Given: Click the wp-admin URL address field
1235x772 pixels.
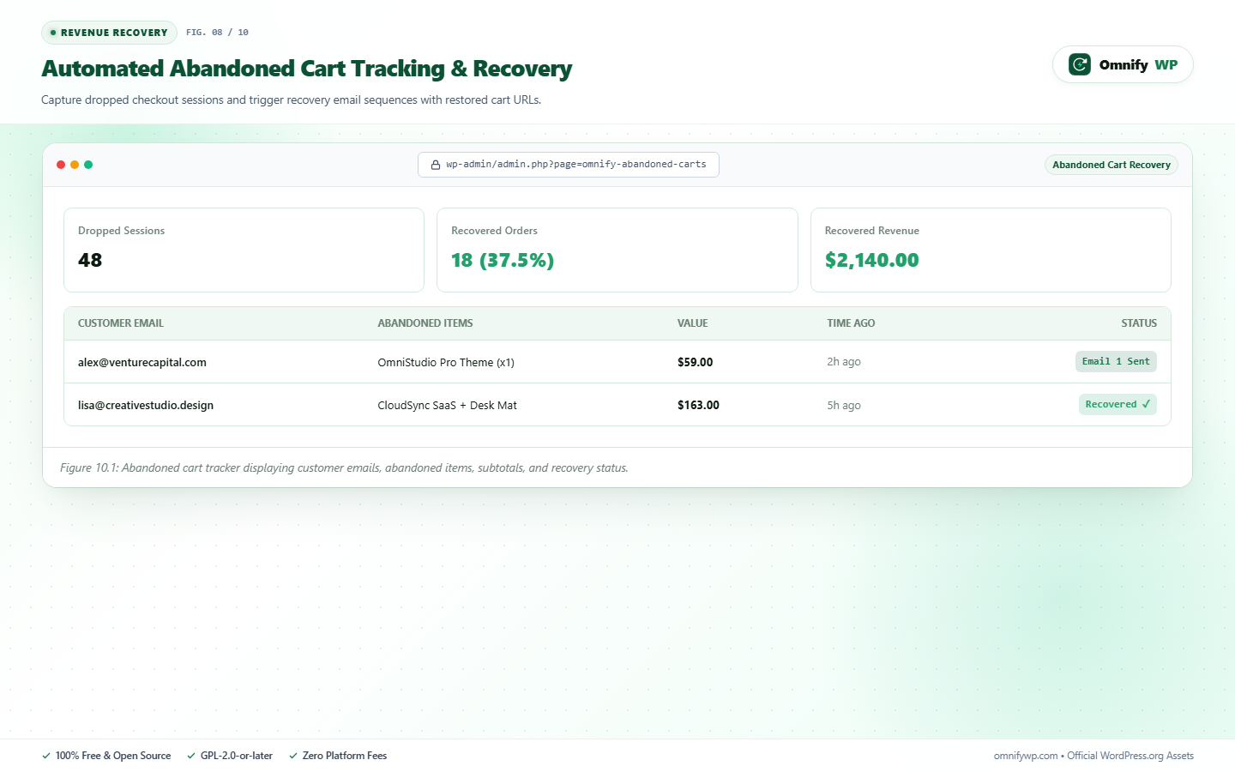Looking at the screenshot, I should coord(569,165).
